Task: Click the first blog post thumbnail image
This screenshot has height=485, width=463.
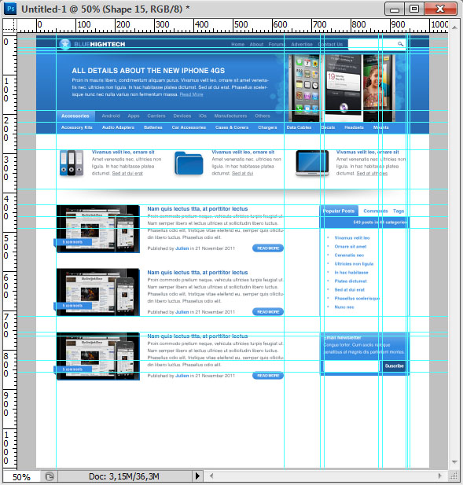Action: 98,229
